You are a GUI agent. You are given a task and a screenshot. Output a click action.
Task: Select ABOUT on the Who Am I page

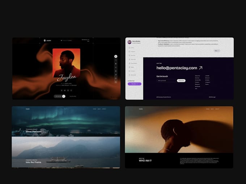pos(212,109)
